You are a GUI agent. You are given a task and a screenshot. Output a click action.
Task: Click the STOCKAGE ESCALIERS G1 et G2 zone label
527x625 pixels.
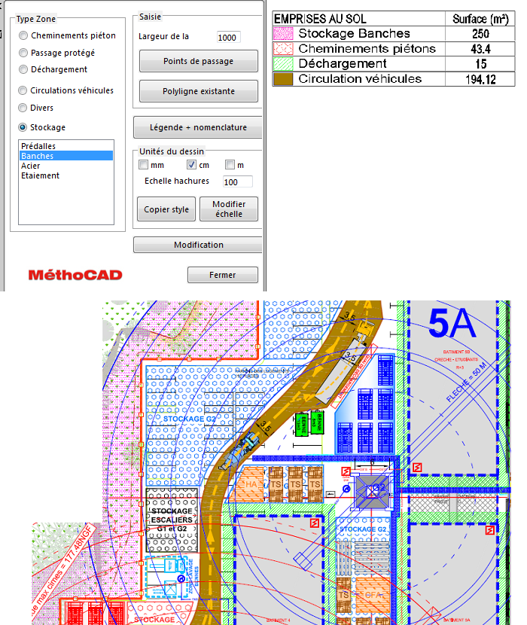[x=172, y=520]
